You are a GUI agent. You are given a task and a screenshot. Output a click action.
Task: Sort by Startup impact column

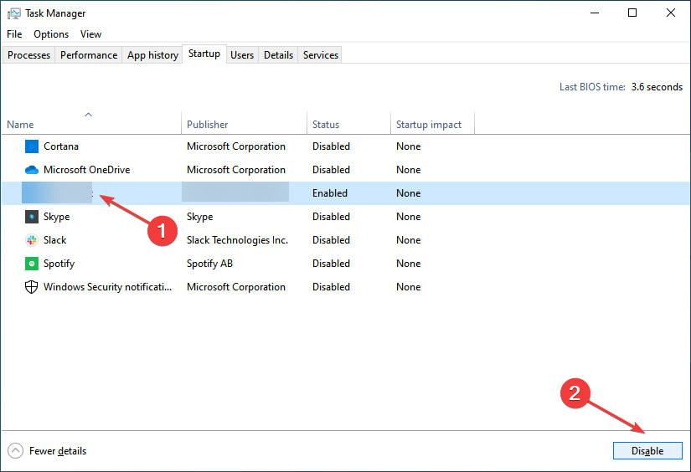click(429, 125)
